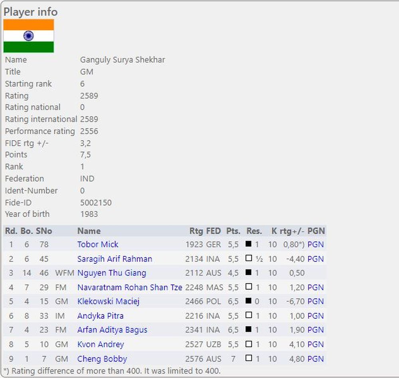Open PGN of round 4 game
399x378 pixels.
(316, 287)
